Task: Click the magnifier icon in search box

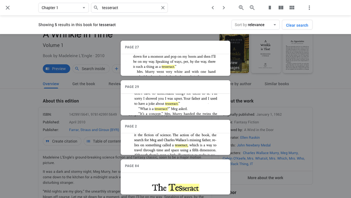Action: click(x=96, y=8)
